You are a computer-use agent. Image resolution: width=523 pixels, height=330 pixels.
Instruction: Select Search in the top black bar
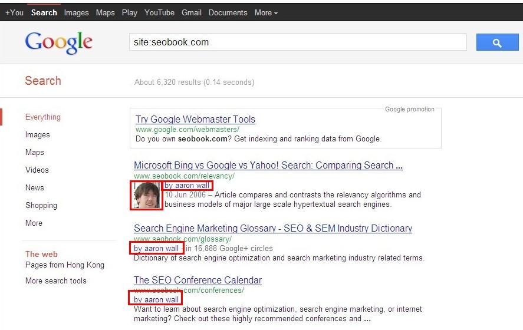pos(44,12)
